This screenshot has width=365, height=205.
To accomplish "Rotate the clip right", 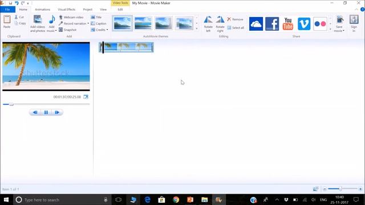I will point(220,24).
